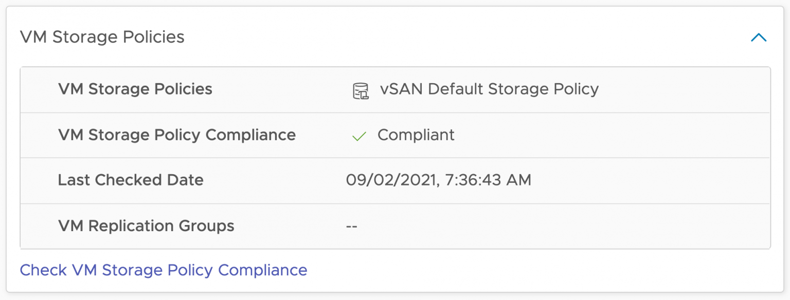Select the vSAN Default Storage Policy name
790x300 pixels.
[x=489, y=89]
